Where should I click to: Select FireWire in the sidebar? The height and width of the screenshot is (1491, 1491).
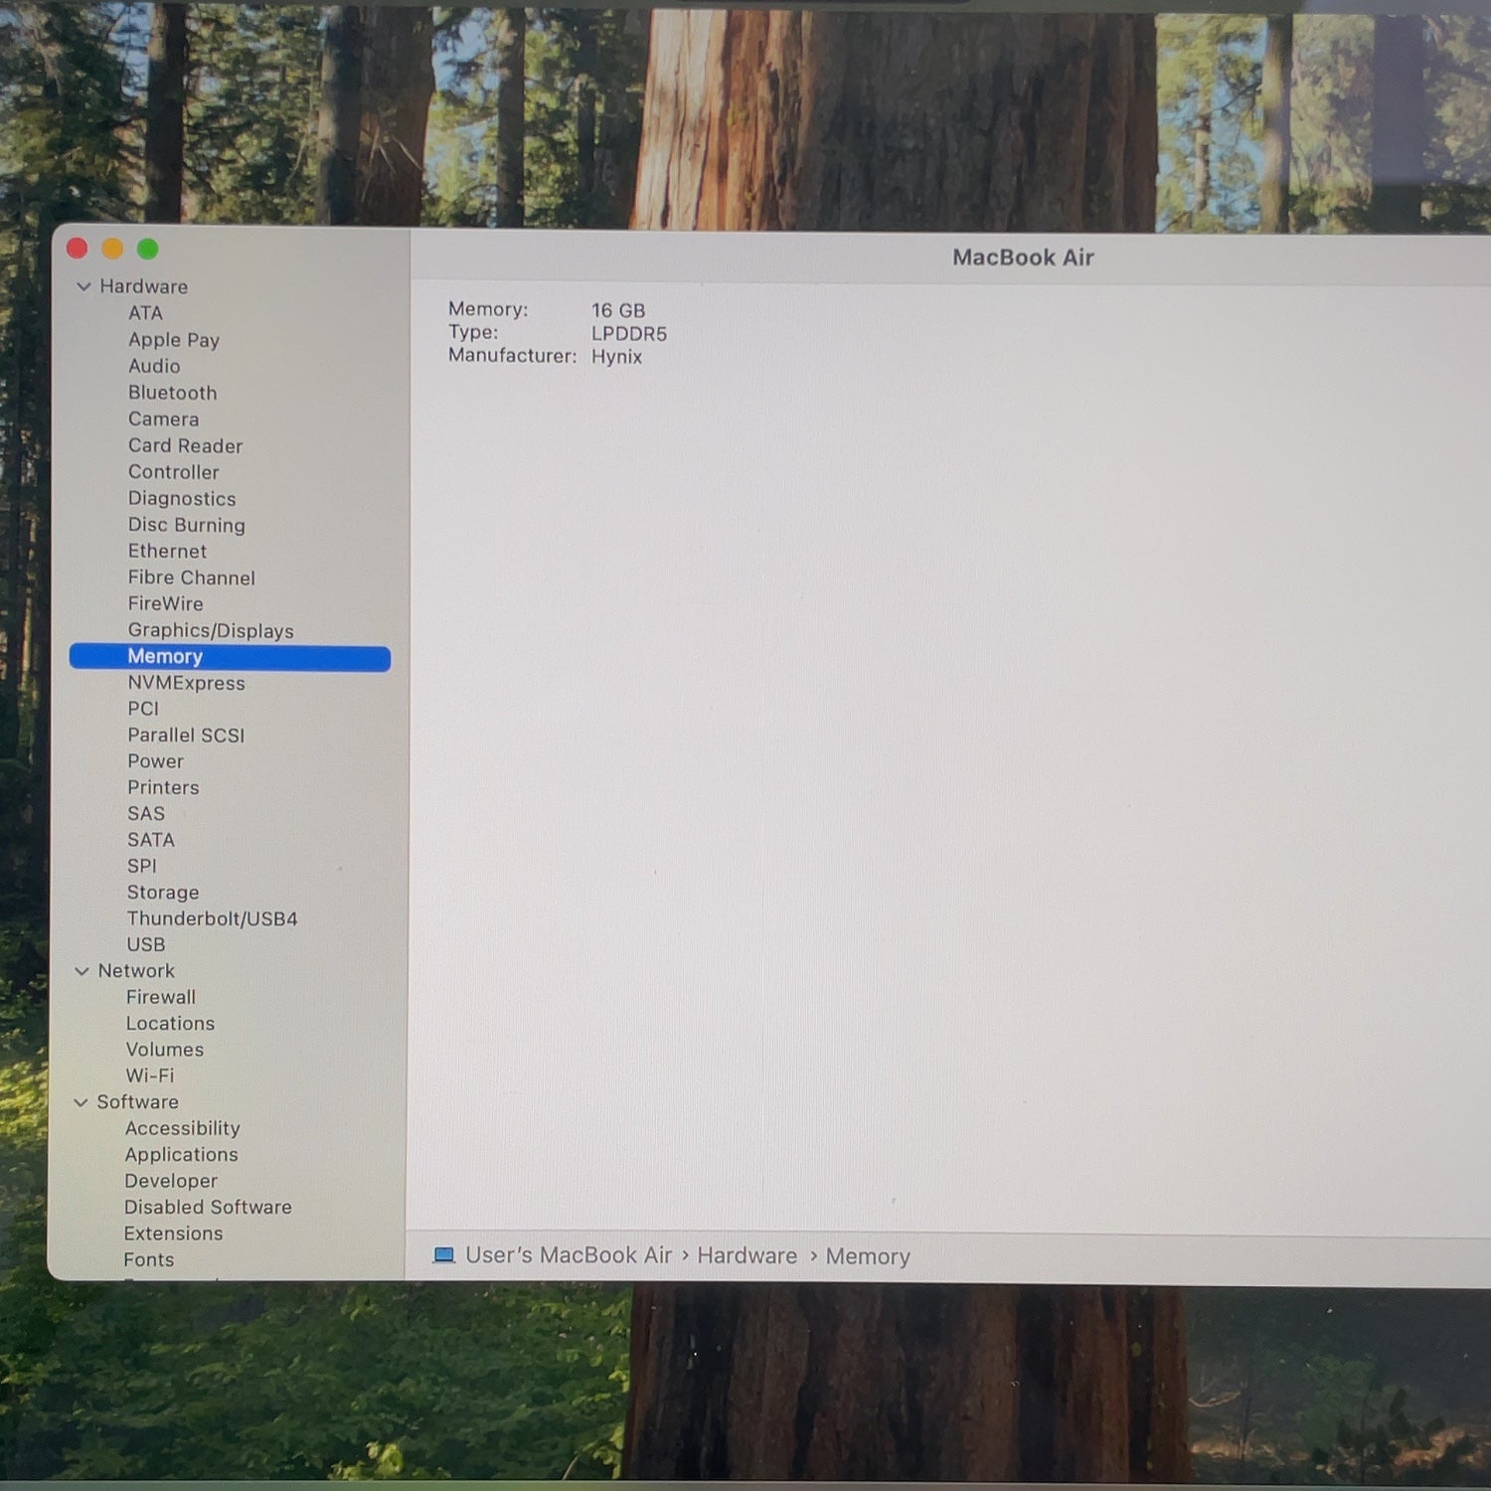[165, 603]
